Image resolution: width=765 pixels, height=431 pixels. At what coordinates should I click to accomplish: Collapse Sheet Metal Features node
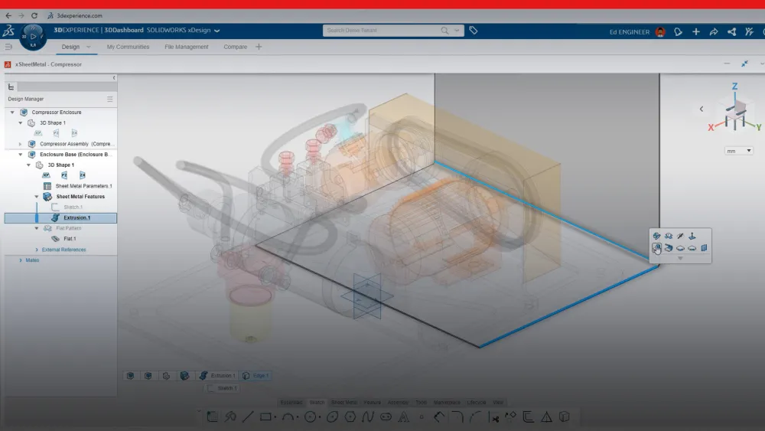point(37,197)
